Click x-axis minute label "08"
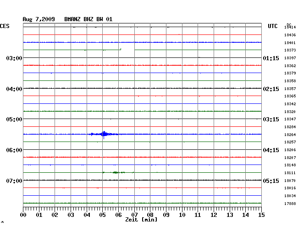 click(x=150, y=215)
